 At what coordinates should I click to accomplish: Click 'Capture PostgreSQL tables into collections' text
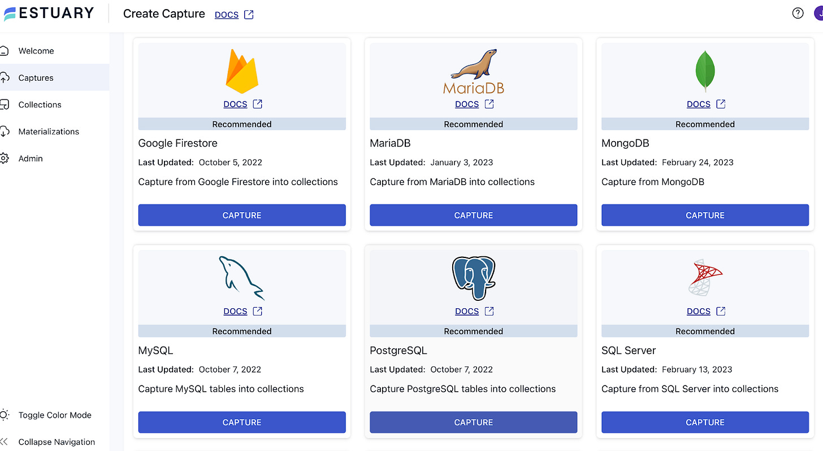pyautogui.click(x=463, y=389)
